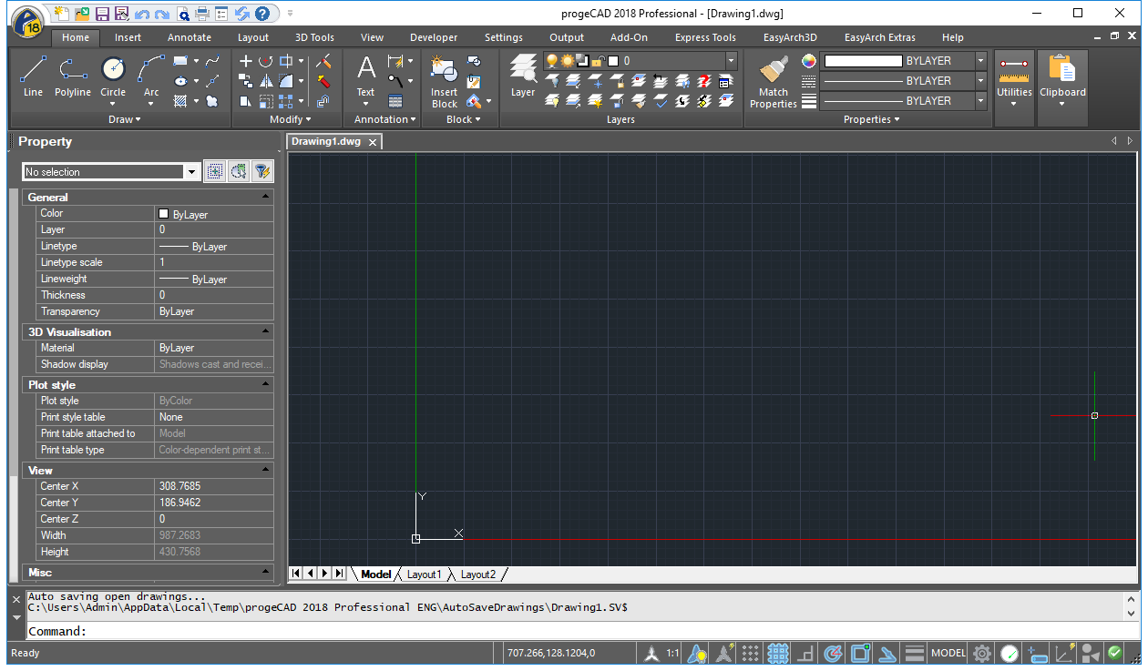Select the Spline tool in Draw panel
1148x671 pixels.
tap(212, 61)
